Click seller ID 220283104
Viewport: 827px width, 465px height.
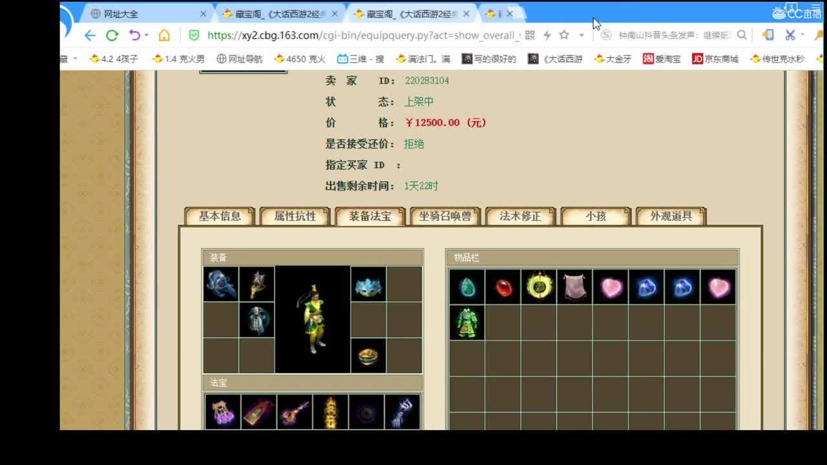coord(426,81)
